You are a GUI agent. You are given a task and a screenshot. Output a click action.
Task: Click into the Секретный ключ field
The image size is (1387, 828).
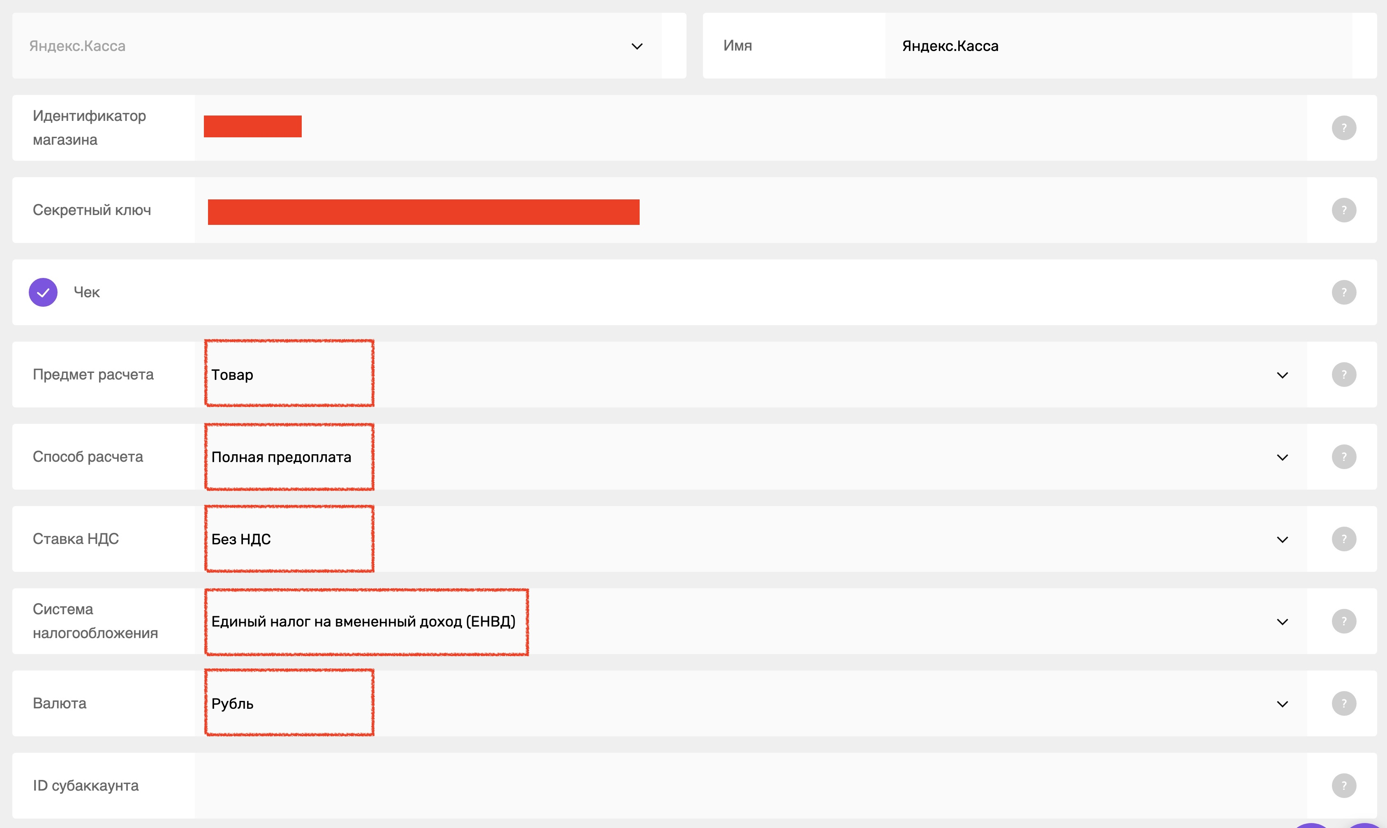750,210
